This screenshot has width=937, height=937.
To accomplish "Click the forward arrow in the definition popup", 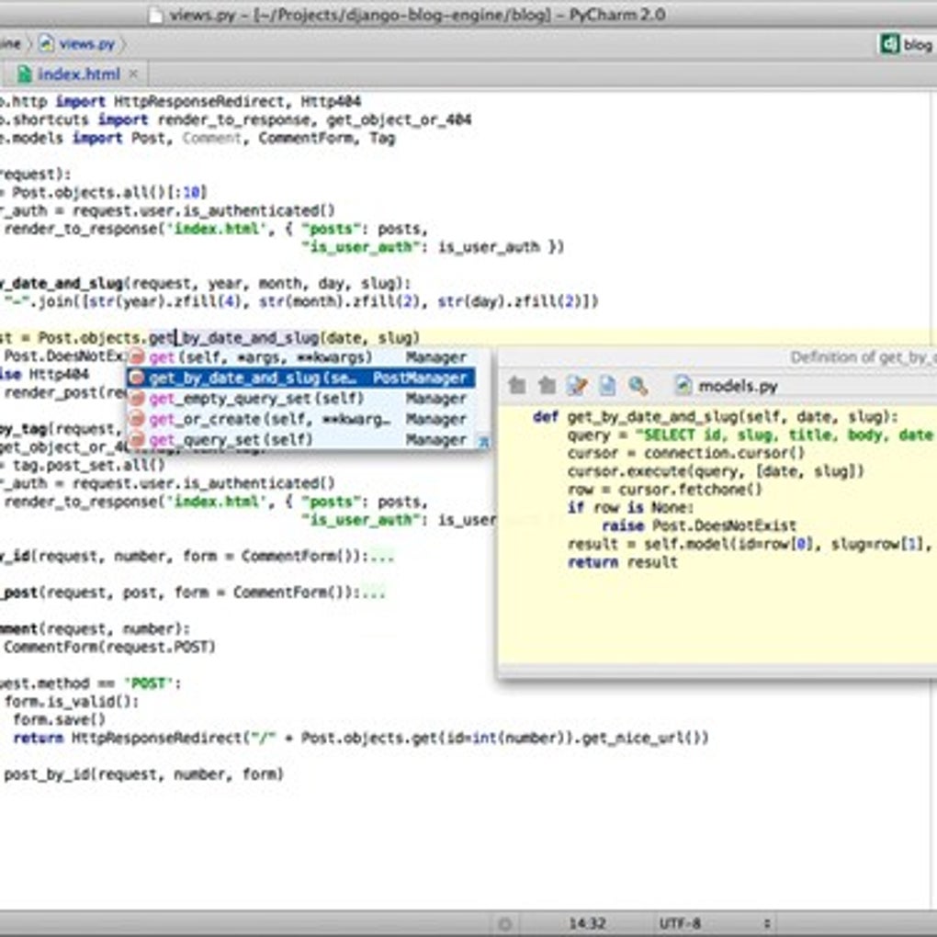I will click(547, 386).
